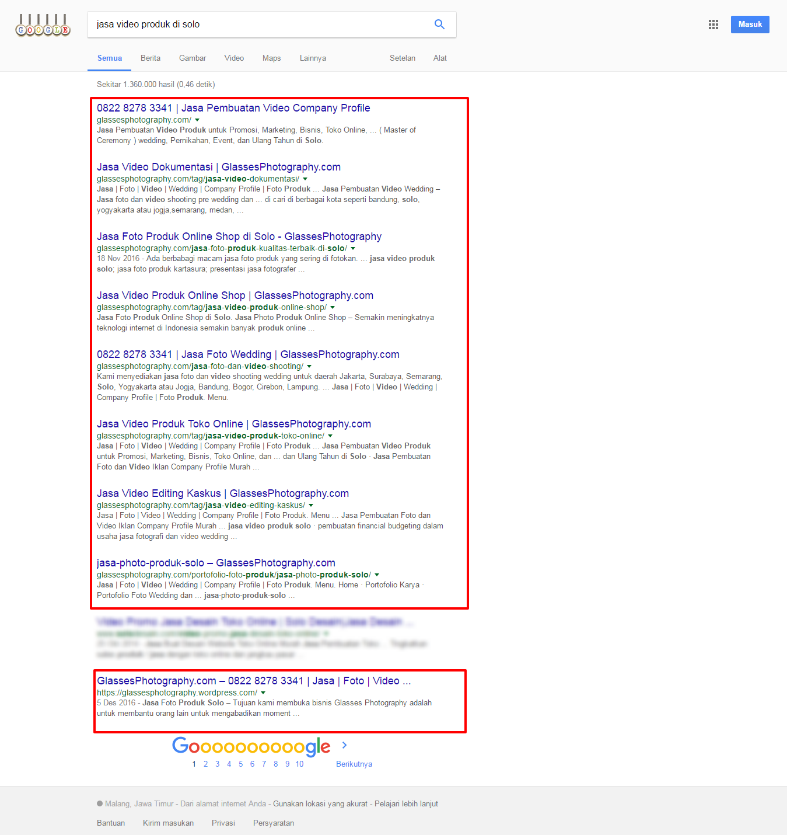
Task: Open the Setelan menu
Action: coord(403,58)
